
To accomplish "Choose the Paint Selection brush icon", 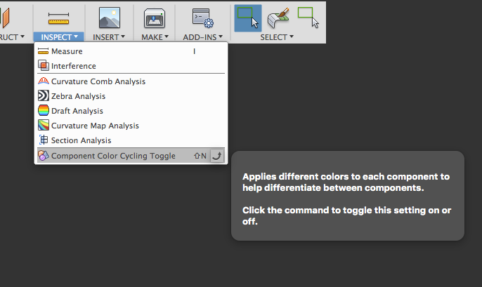I will pos(278,18).
